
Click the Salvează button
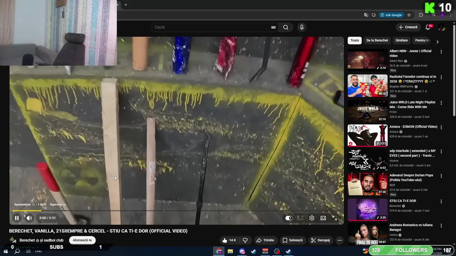pyautogui.click(x=292, y=240)
